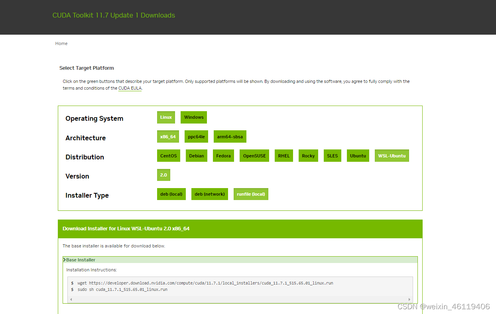
Task: Pick the Debian distribution
Action: click(x=197, y=156)
